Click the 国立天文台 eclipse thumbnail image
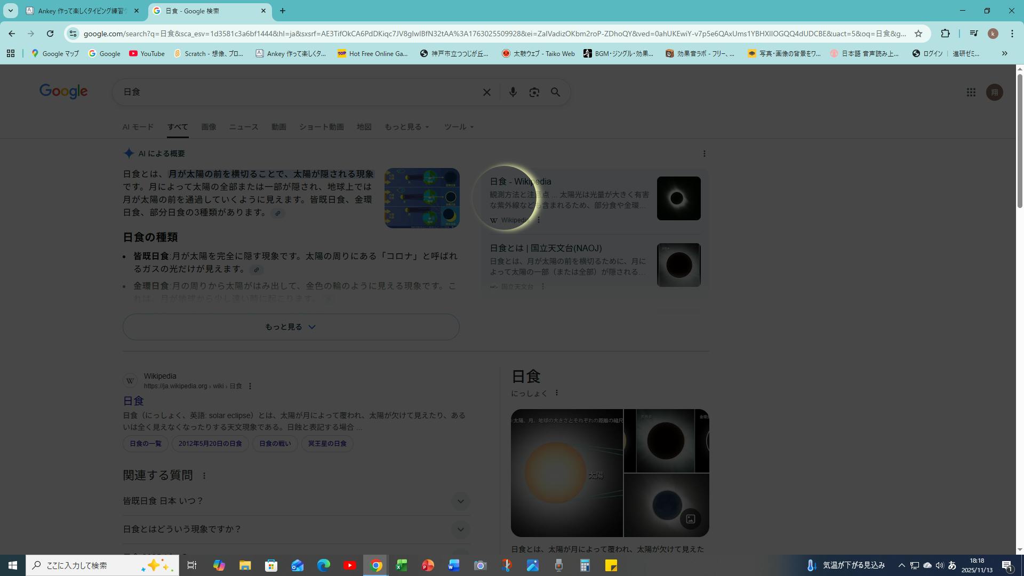This screenshot has width=1024, height=576. (678, 265)
